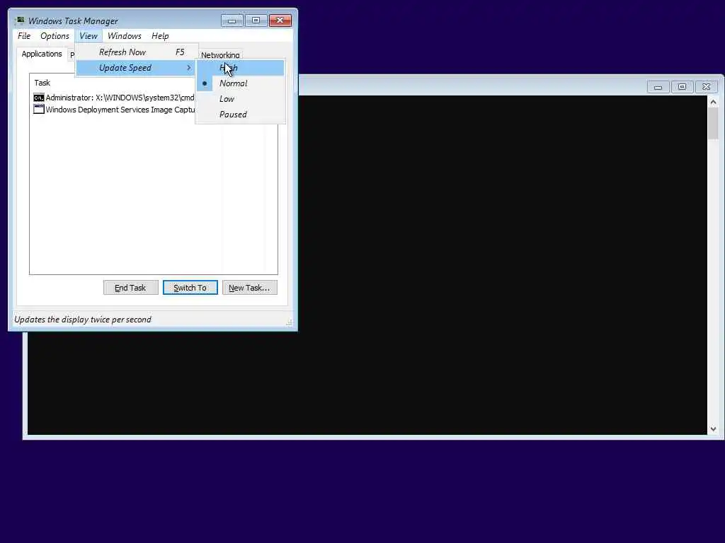Switch to the Applications tab

pyautogui.click(x=42, y=54)
